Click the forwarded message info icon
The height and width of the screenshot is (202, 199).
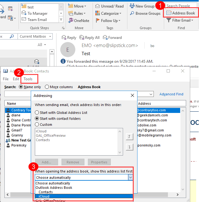pyautogui.click(x=63, y=61)
